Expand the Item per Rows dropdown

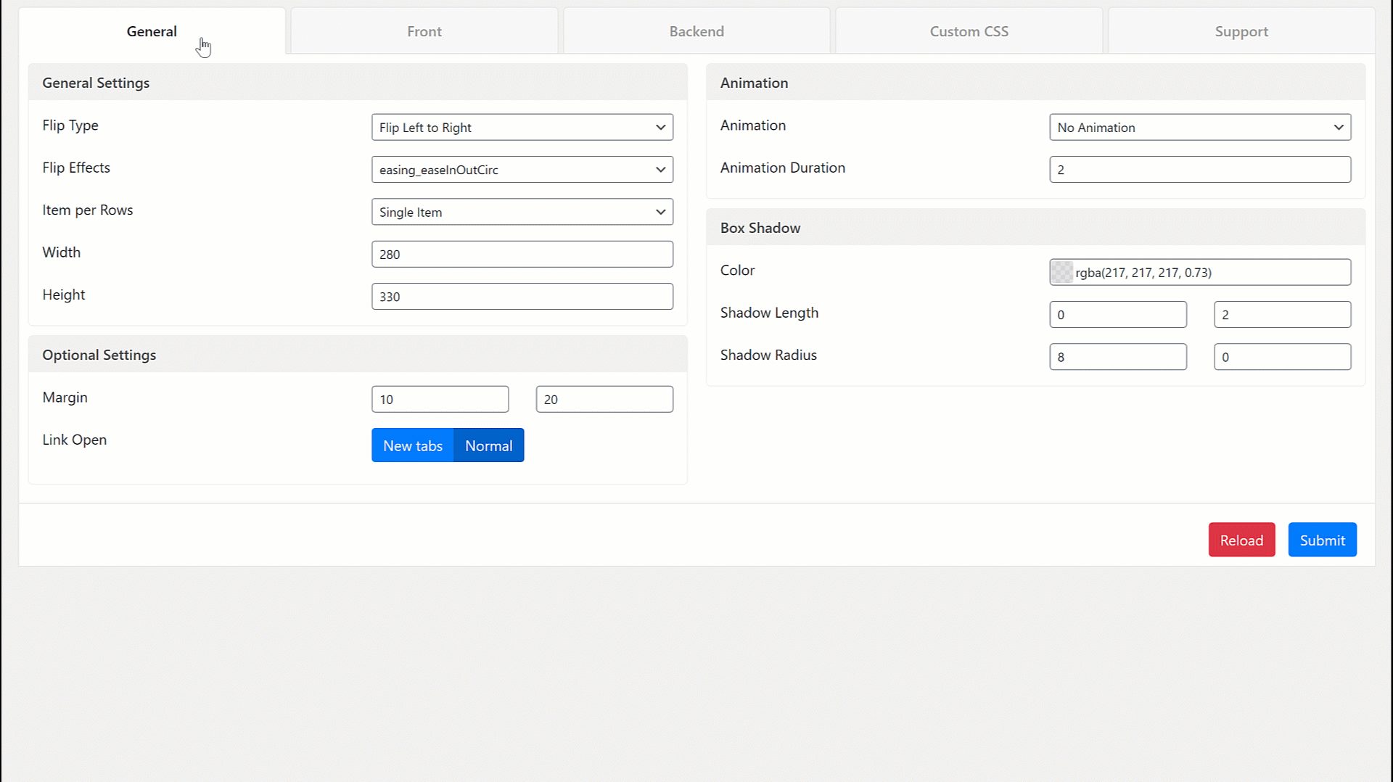coord(522,212)
